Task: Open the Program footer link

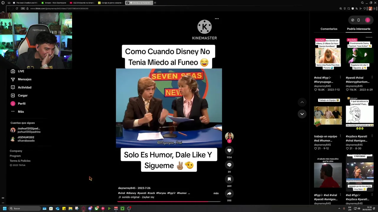Action: click(x=15, y=156)
